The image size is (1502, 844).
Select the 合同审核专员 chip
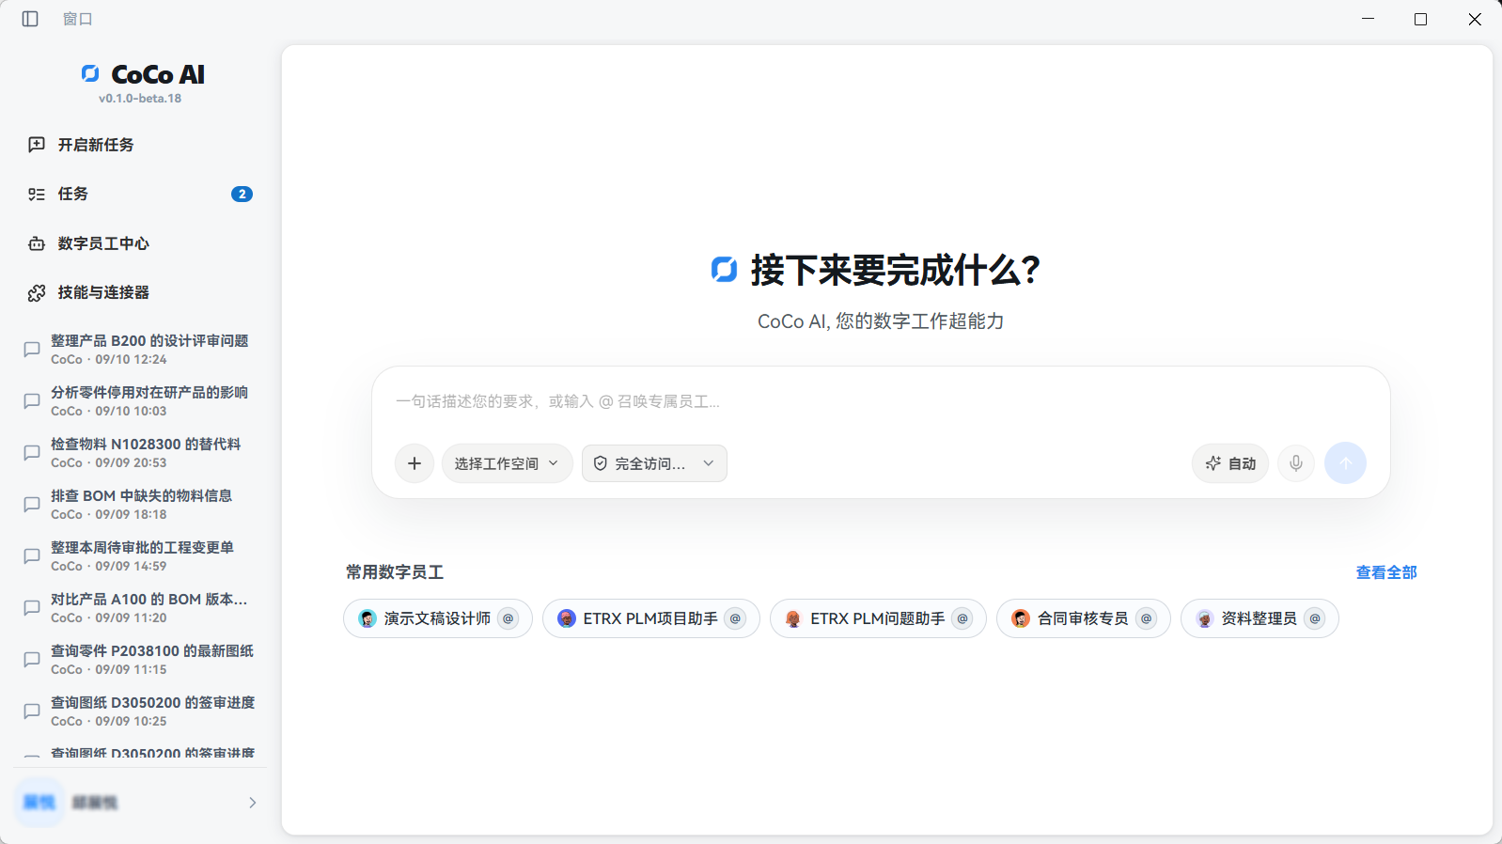(1083, 618)
